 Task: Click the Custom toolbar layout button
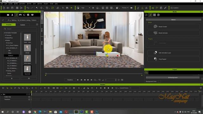174,8
